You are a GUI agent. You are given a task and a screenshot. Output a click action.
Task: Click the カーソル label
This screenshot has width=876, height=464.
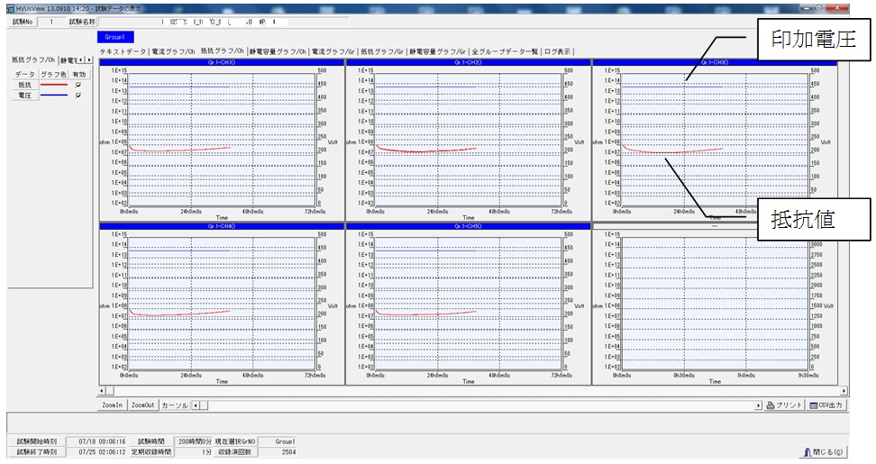coord(175,405)
